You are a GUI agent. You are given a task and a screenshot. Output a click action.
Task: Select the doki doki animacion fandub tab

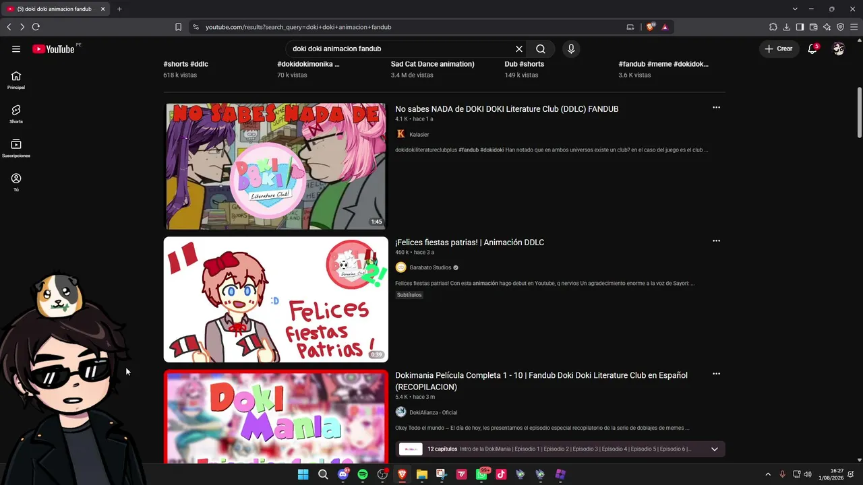click(x=56, y=9)
